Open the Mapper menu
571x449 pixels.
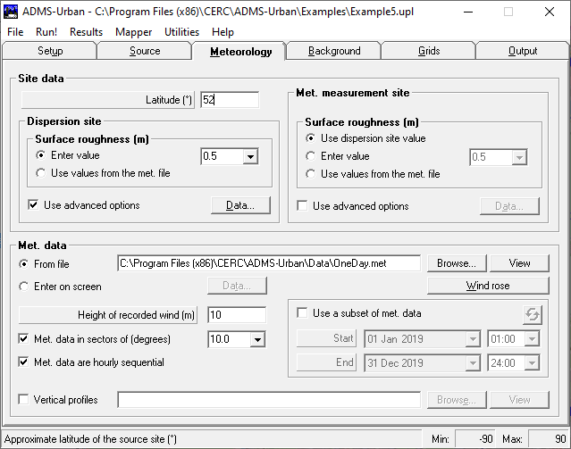click(x=133, y=31)
